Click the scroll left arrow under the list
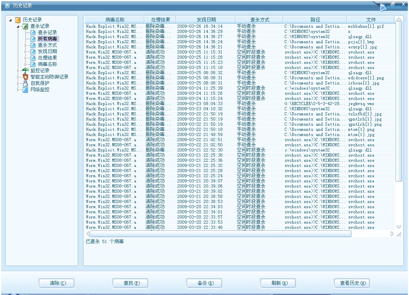 coord(88,234)
